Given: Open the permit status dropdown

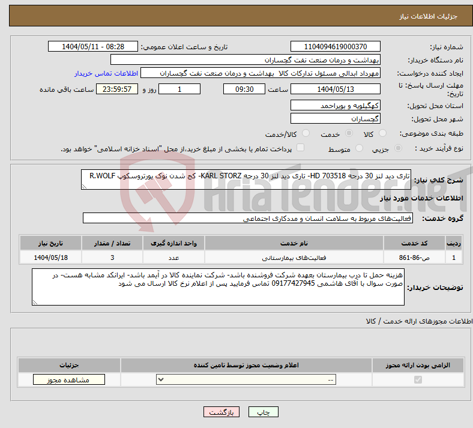Looking at the screenshot, I should 246,379.
